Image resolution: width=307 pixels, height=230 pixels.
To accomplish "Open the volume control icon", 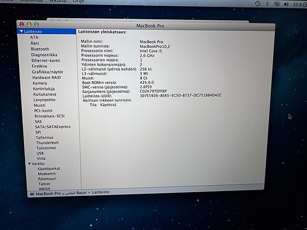I will click(x=286, y=4).
